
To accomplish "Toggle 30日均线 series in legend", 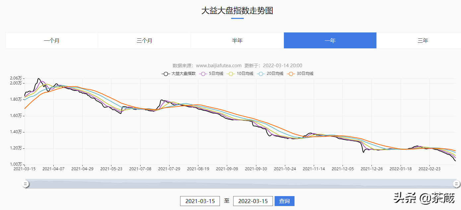I will pos(300,74).
